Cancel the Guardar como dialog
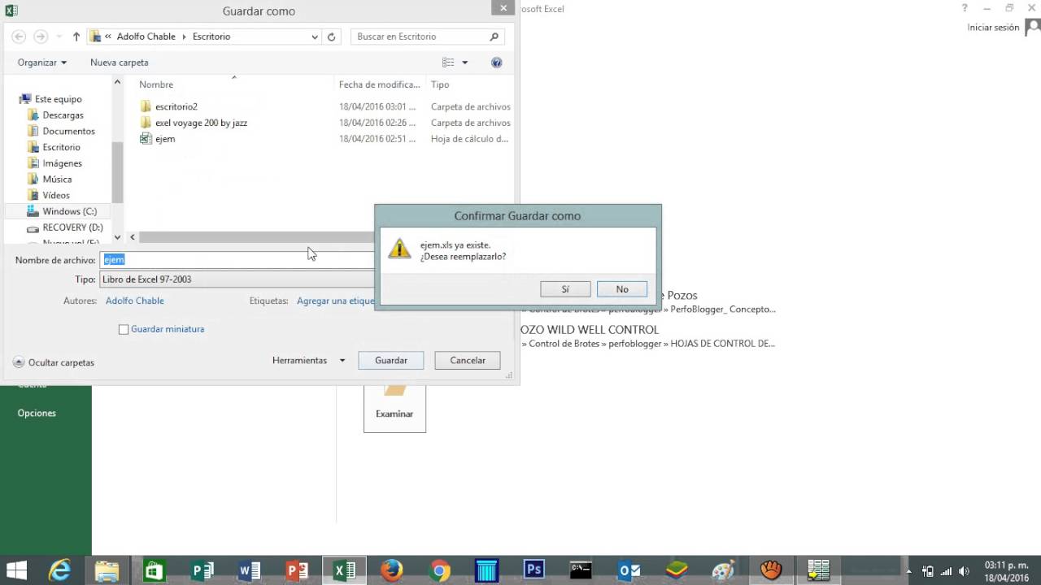 (468, 360)
